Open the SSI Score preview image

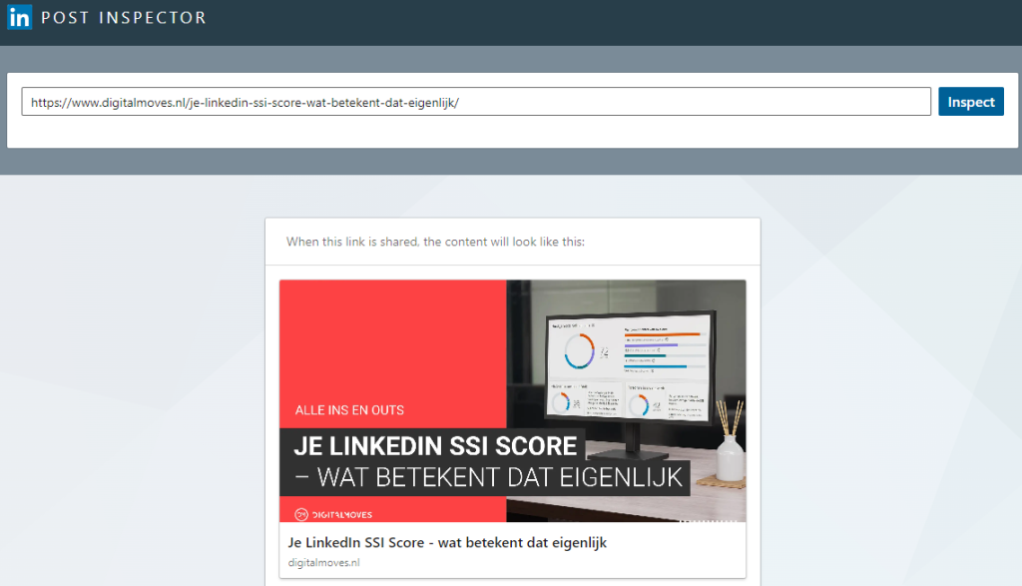point(512,401)
